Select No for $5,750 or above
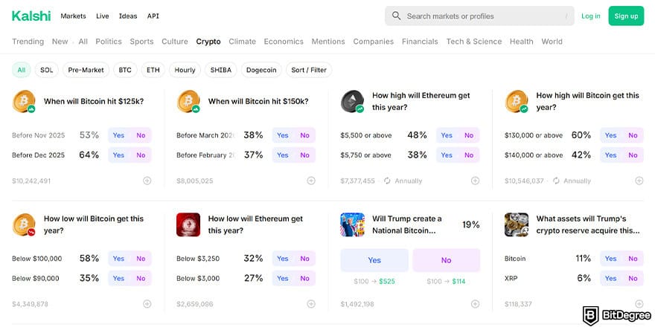Image resolution: width=655 pixels, height=330 pixels. coord(469,155)
